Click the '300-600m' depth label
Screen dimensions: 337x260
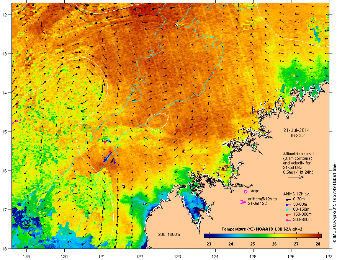[302, 219]
